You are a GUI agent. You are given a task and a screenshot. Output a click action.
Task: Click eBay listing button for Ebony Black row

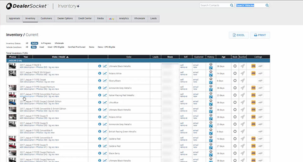[260, 81]
